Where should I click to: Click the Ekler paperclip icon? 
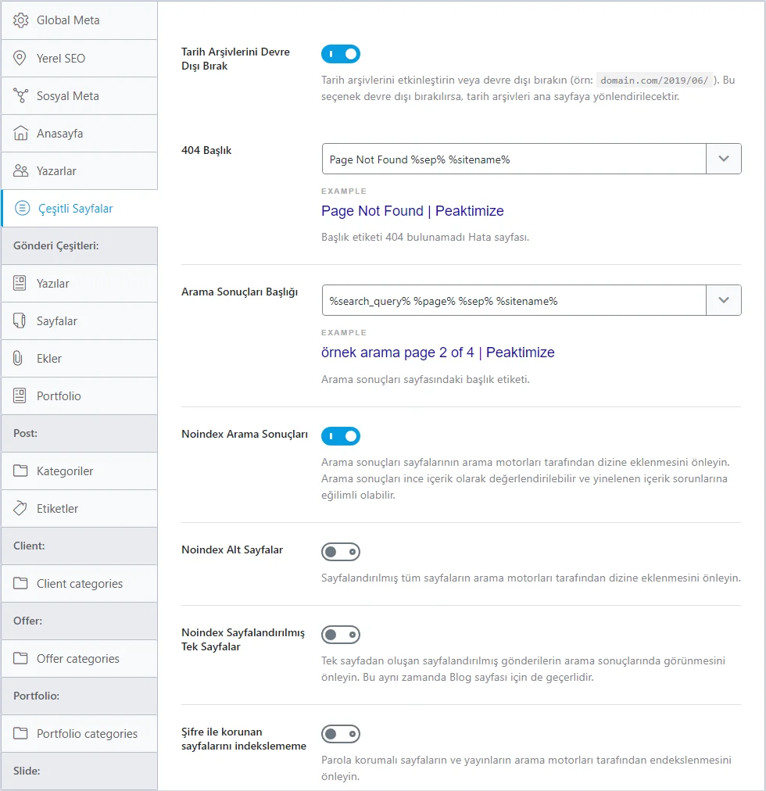18,358
